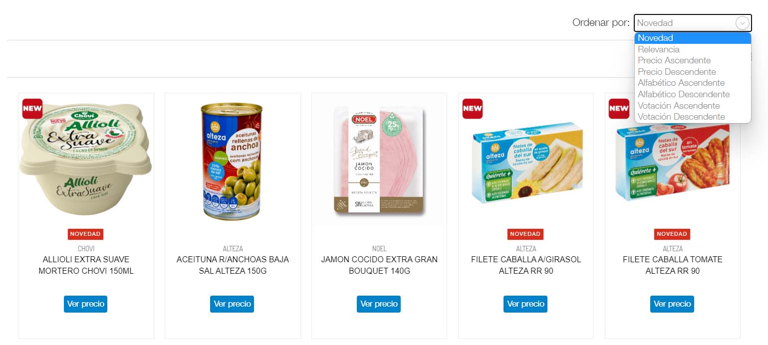Open JAMON COCIDO EXTRA GRAN BOUQUET title link
Image resolution: width=768 pixels, height=345 pixels.
pos(379,265)
